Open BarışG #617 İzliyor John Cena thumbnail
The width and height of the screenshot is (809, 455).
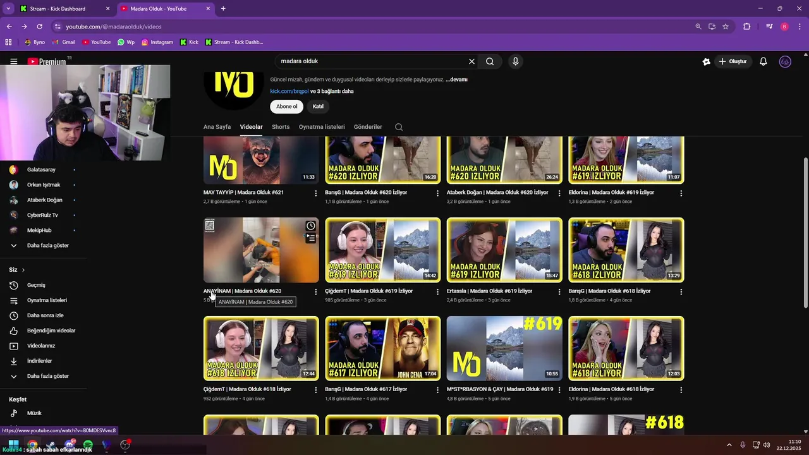[383, 349]
